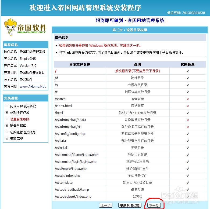The height and width of the screenshot is (209, 210).
Task: Click the box icon beside 配置数据库
Action: point(7,126)
